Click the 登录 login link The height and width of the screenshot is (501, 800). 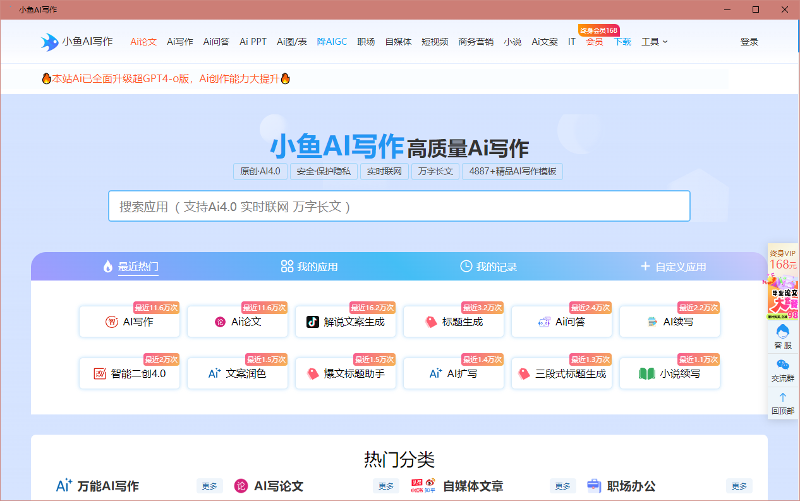pyautogui.click(x=749, y=42)
